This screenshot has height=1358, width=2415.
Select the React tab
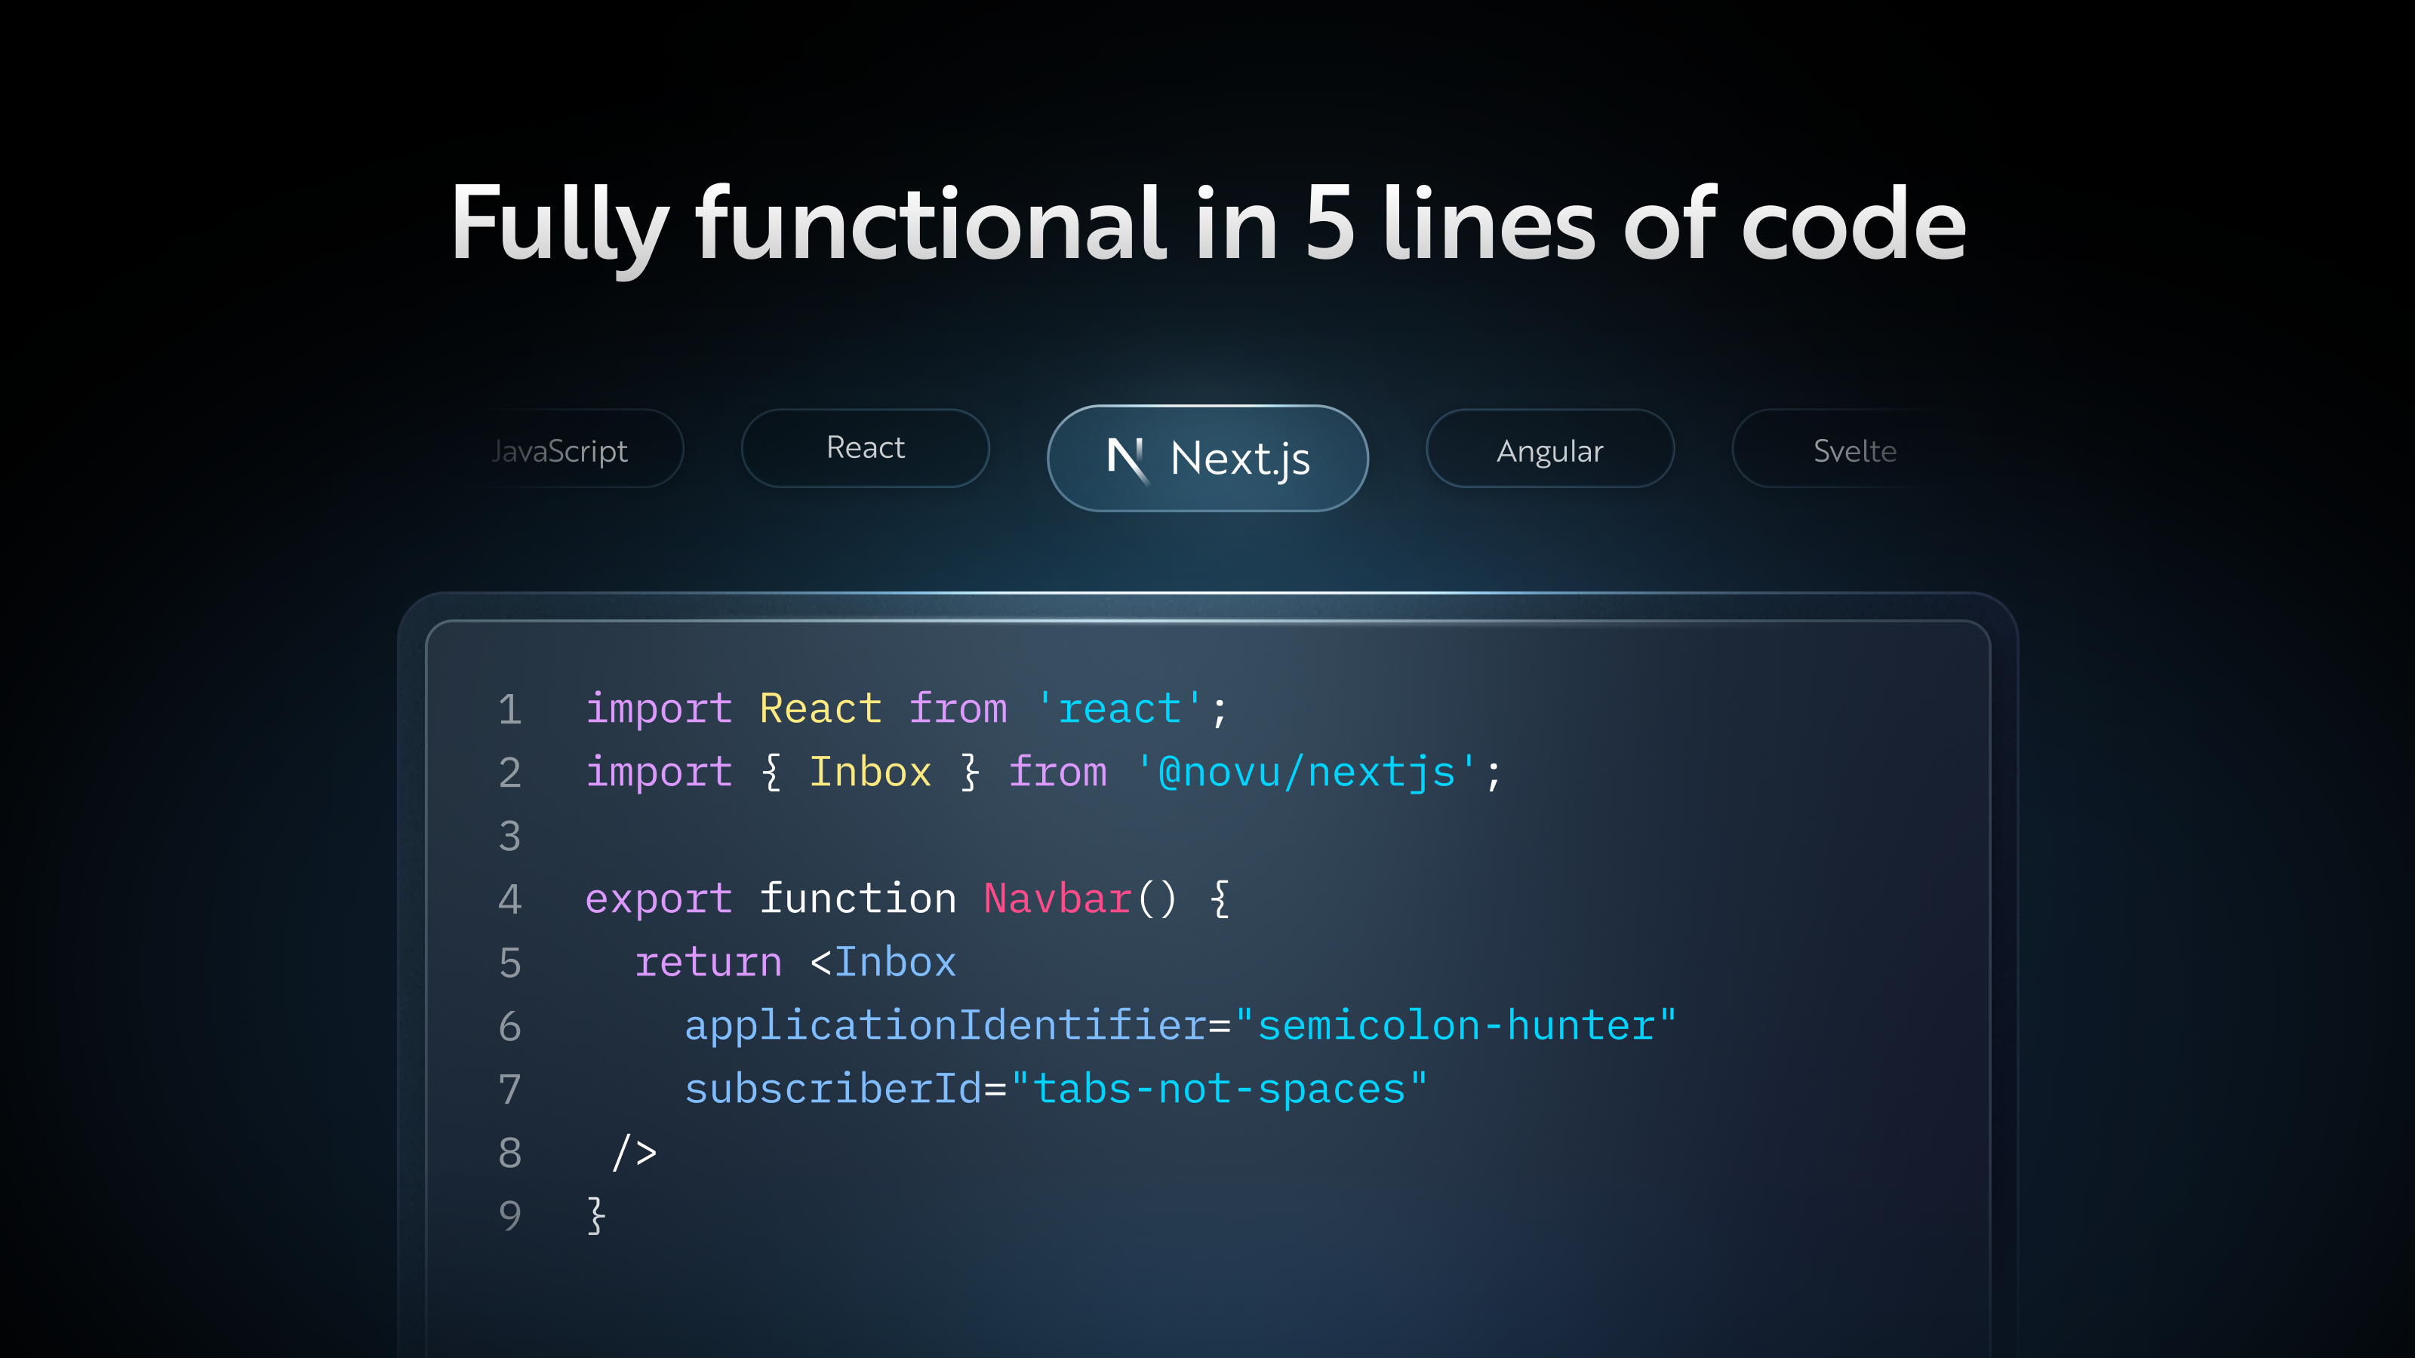coord(866,448)
